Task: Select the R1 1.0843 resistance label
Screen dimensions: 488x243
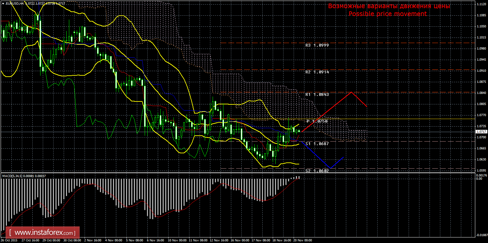Action: coord(317,94)
